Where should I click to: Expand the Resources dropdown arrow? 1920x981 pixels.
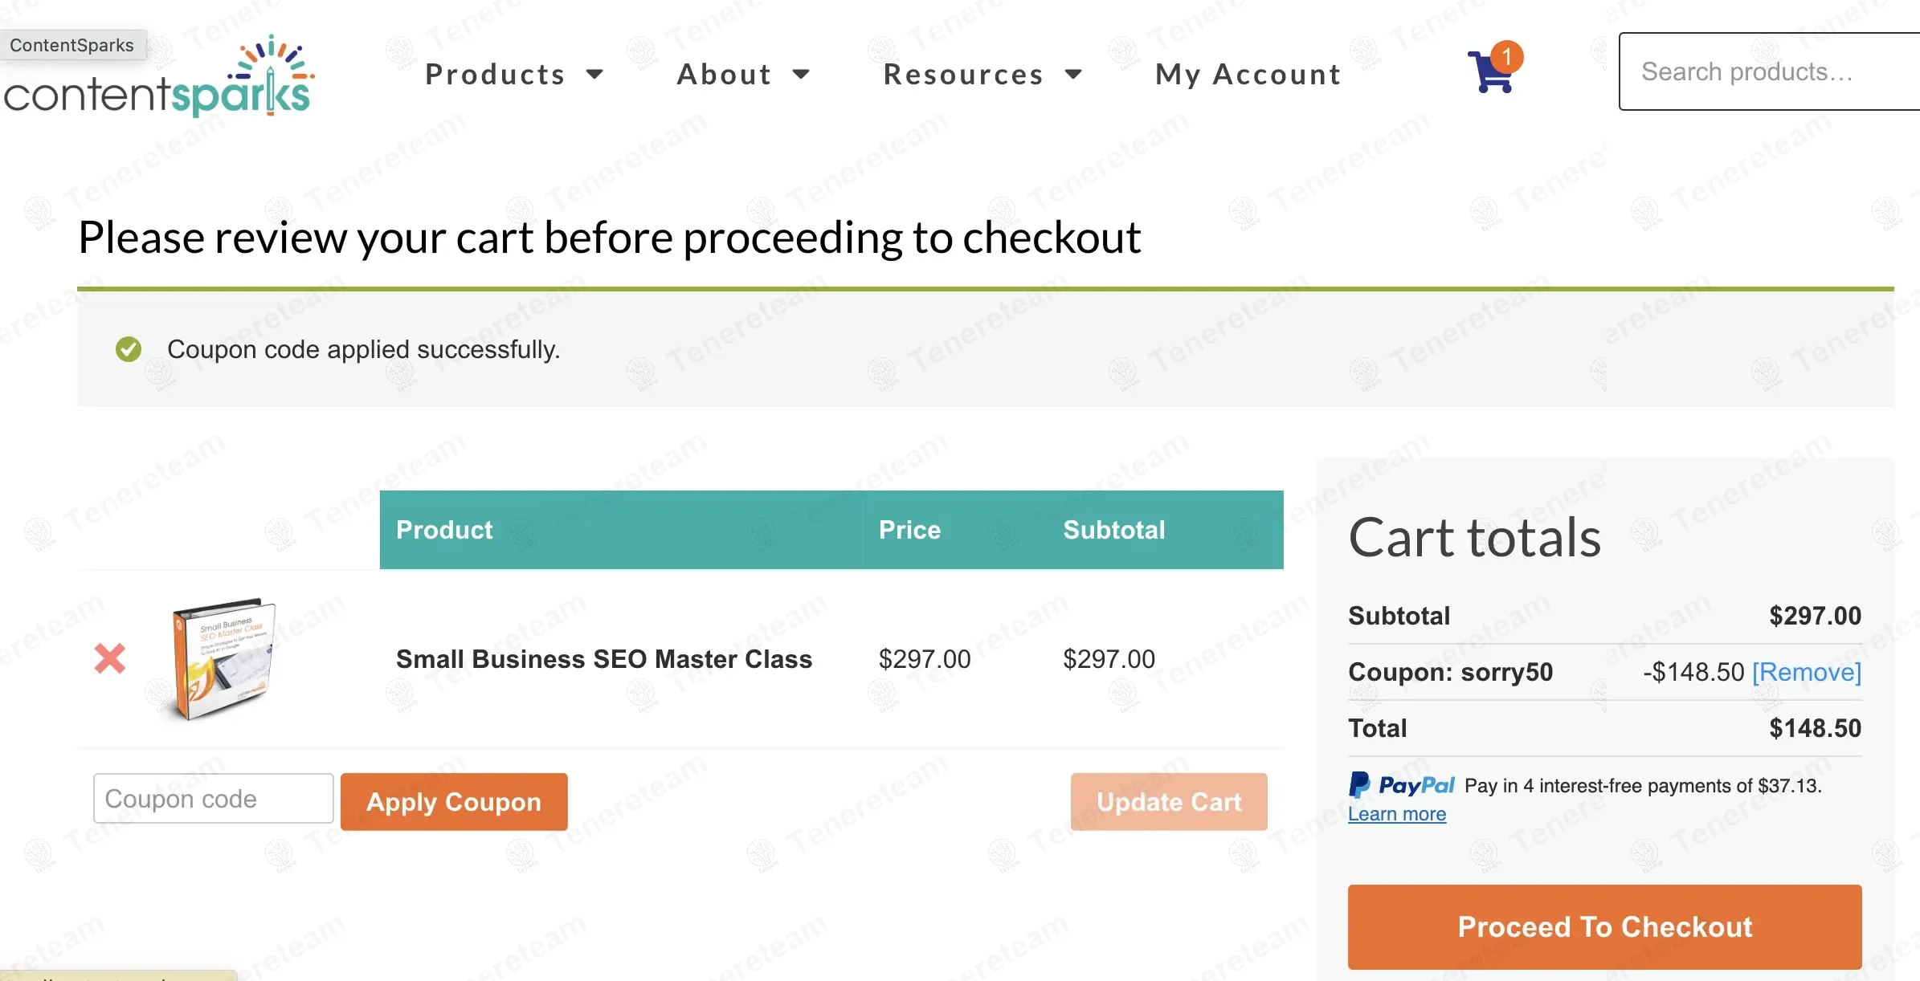(1073, 75)
